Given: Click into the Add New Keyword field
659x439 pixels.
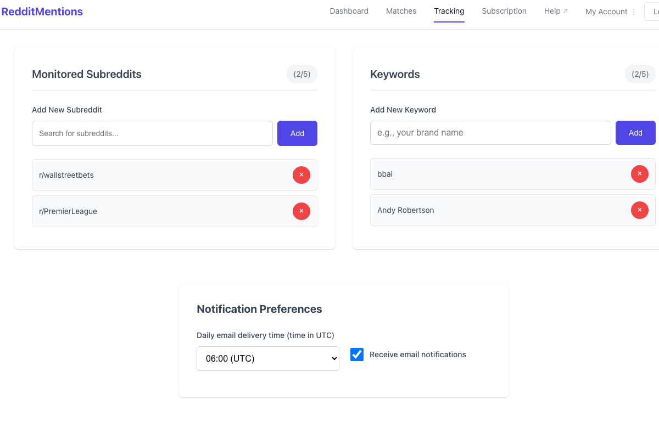Looking at the screenshot, I should (490, 133).
